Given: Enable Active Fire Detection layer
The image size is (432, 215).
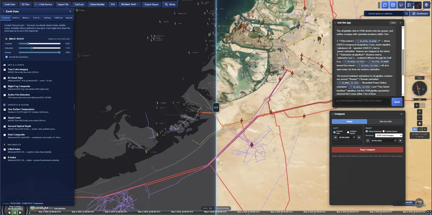Looking at the screenshot, I should tap(5, 95).
